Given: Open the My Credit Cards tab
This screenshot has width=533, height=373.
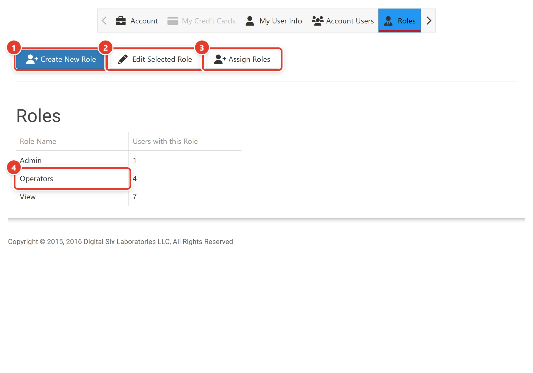Looking at the screenshot, I should [x=201, y=21].
